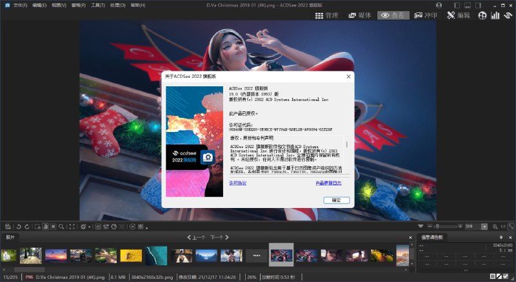Open the settings gear tool icon
Viewport: 516px width, 282px height.
tap(83, 227)
